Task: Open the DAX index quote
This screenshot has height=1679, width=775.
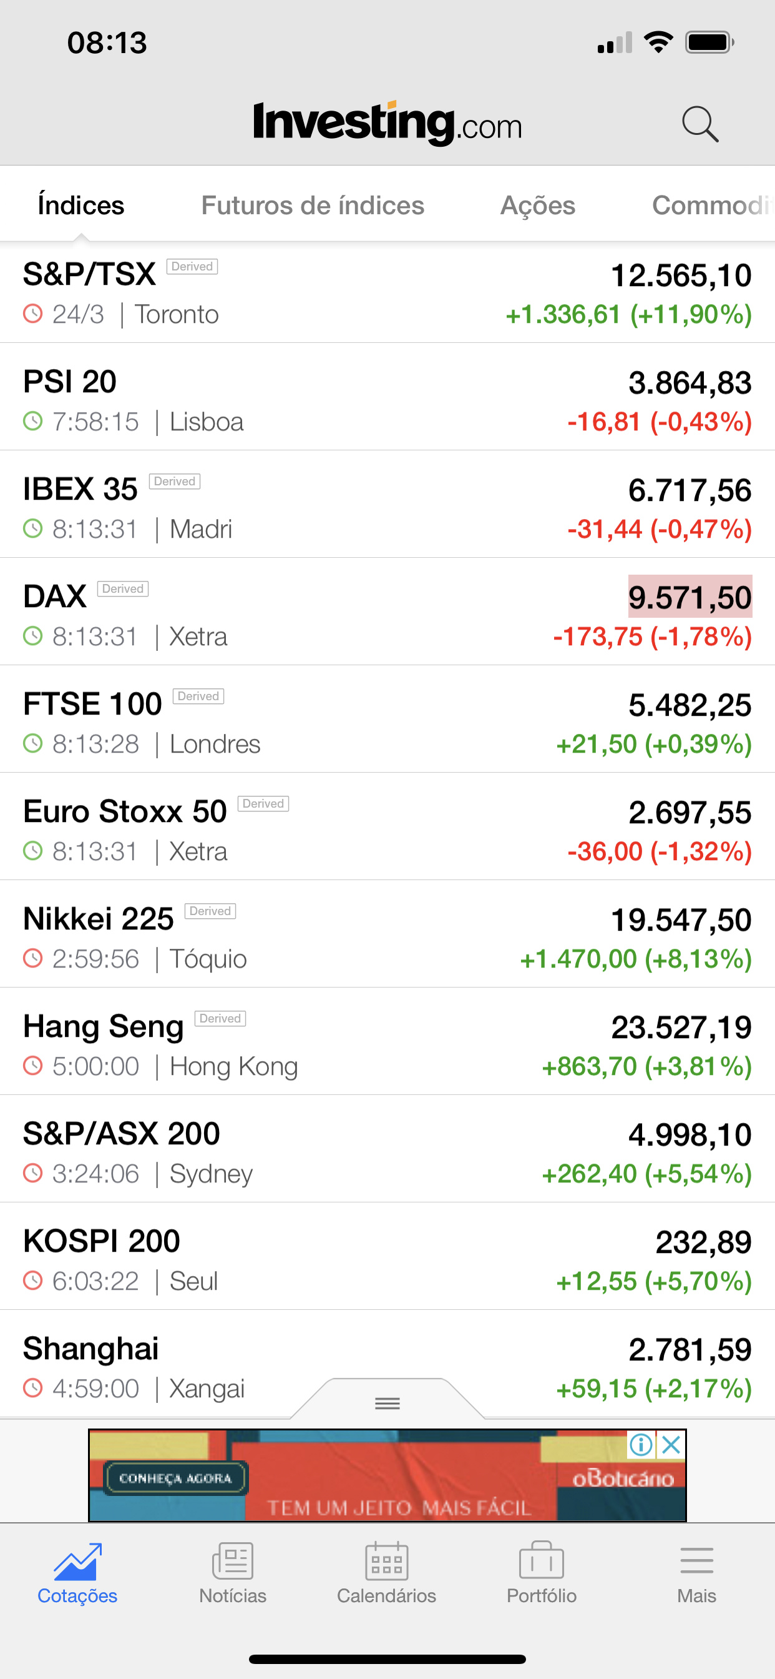Action: [x=387, y=615]
